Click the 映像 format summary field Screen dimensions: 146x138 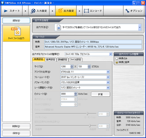click(x=93, y=42)
